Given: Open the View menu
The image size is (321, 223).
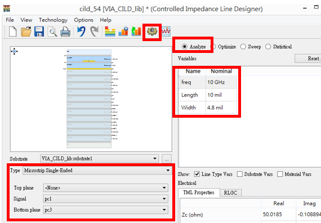Looking at the screenshot, I should (26, 20).
